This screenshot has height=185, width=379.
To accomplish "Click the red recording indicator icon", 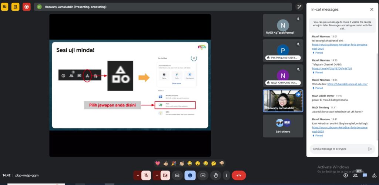I will coord(26,6).
